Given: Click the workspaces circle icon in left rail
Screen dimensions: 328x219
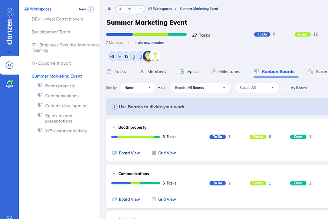Looking at the screenshot, I should point(10,65).
